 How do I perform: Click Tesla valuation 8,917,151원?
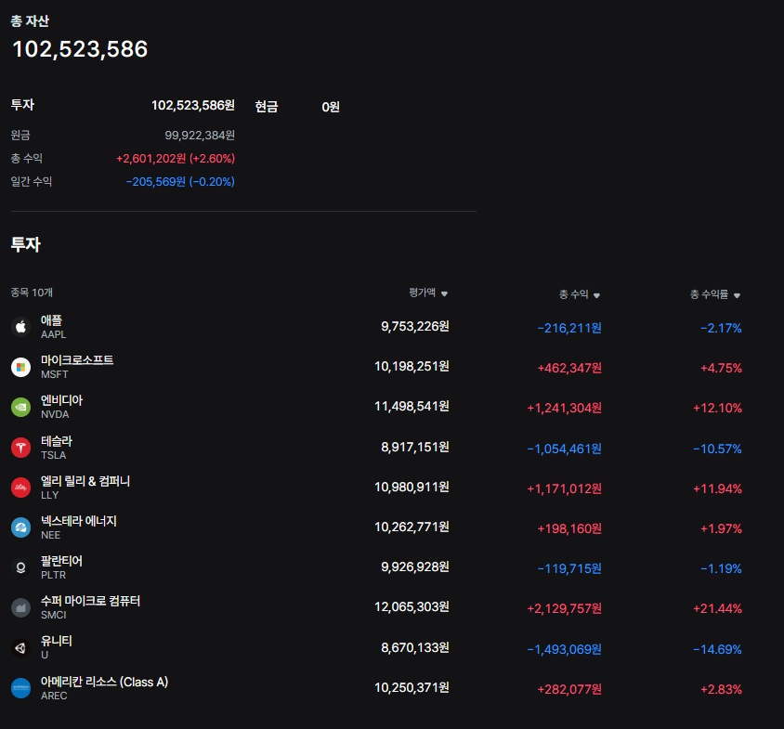tap(415, 447)
